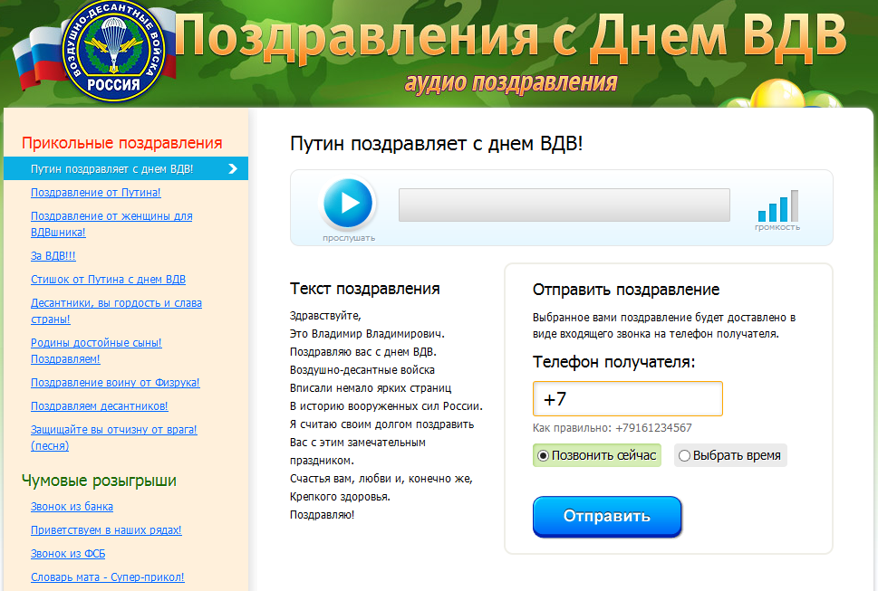Open 'Поздравление от Путина!' link
The width and height of the screenshot is (878, 591).
coord(96,193)
